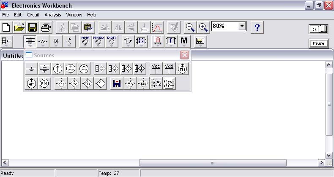334x177 pixels.
Task: Open the Digital flip-flop parts bin
Action: (x=141, y=41)
